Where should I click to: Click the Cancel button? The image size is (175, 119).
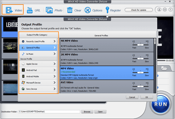click(132, 97)
